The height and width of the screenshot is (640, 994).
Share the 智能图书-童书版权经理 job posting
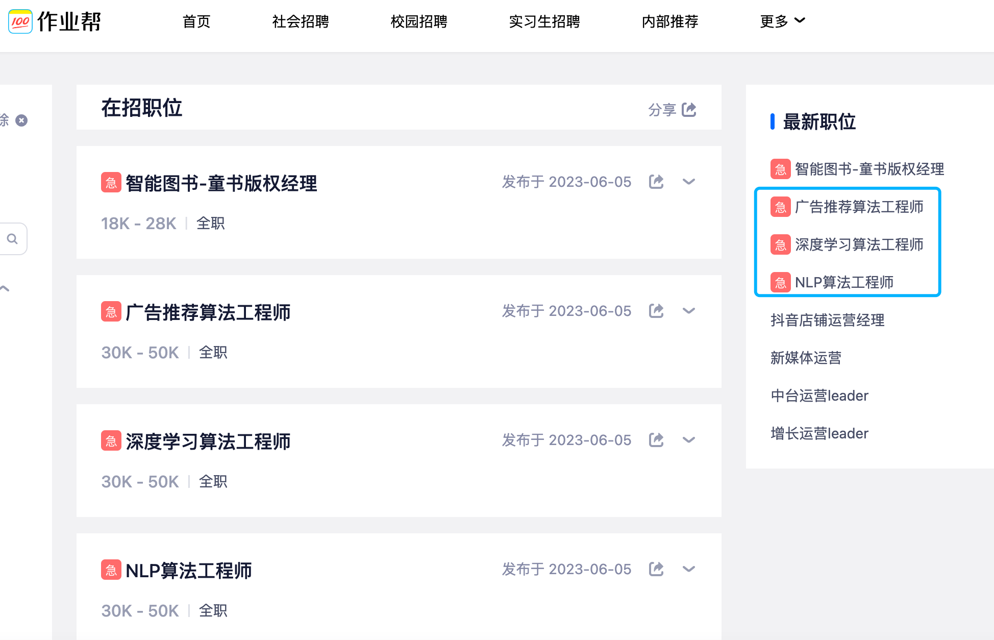[x=657, y=182]
